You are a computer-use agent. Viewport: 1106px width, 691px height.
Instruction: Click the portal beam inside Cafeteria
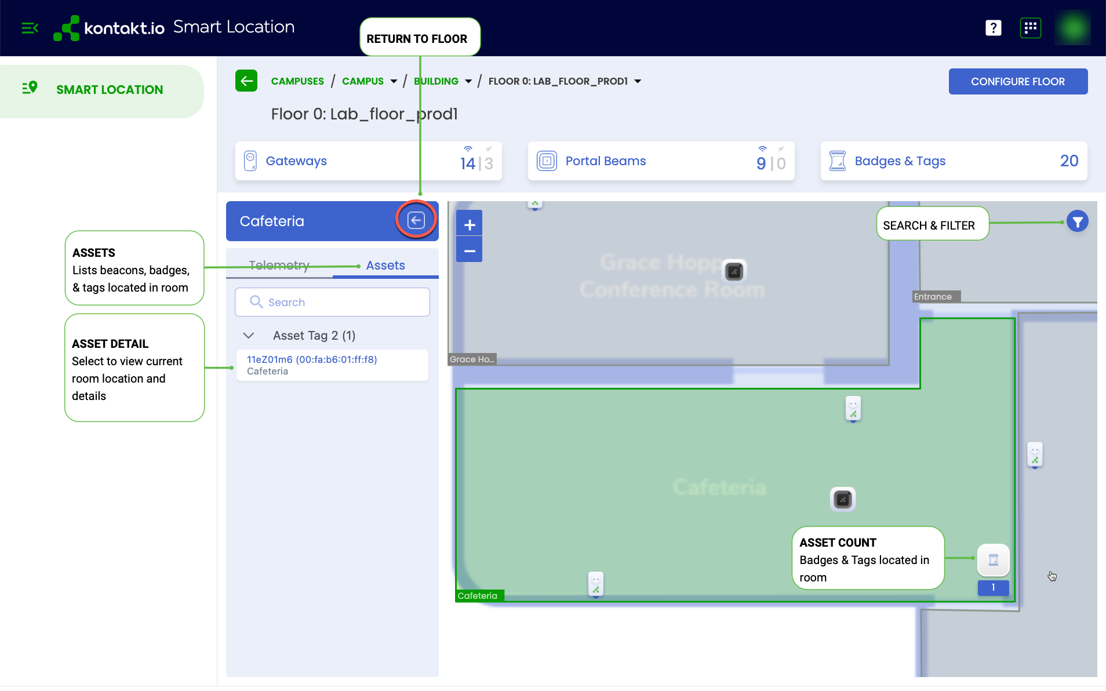click(843, 499)
